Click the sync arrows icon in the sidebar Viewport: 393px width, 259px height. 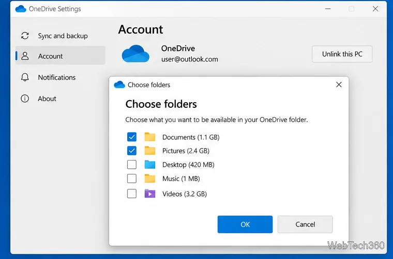tap(25, 36)
